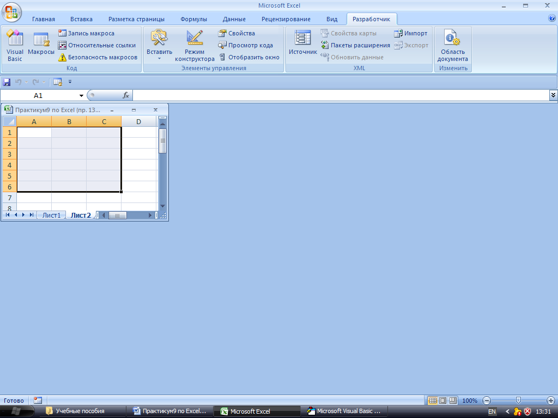Switch to Normal view in status bar
The height and width of the screenshot is (418, 558).
coord(433,401)
